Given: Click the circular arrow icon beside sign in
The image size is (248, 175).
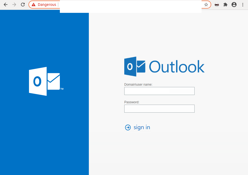Looking at the screenshot, I should (128, 127).
